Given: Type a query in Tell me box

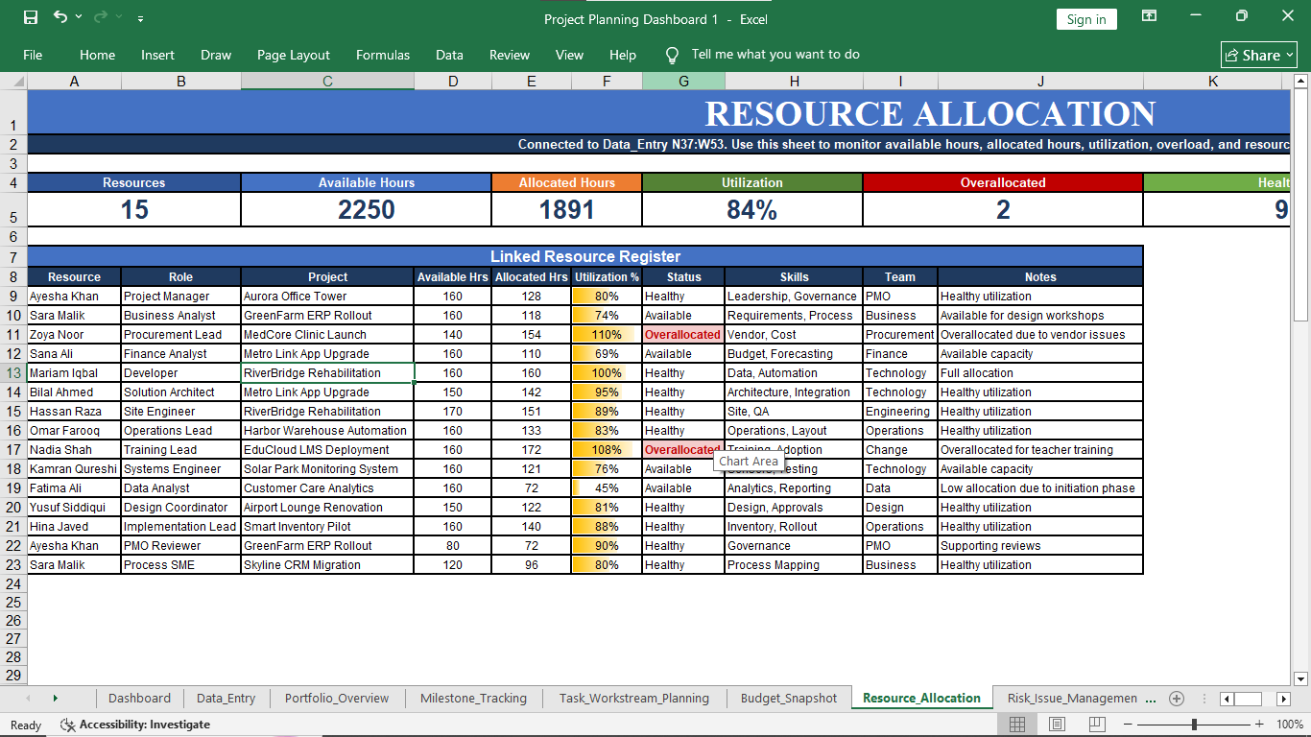Looking at the screenshot, I should pyautogui.click(x=775, y=55).
